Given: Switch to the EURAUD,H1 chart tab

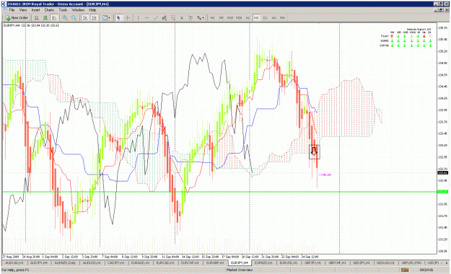Looking at the screenshot, I should pyautogui.click(x=141, y=262).
